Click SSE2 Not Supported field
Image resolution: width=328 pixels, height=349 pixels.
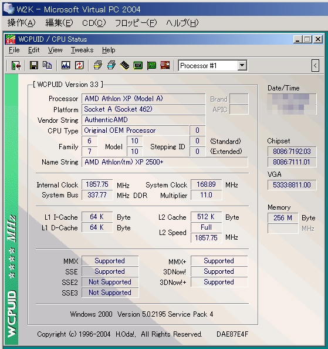point(110,282)
